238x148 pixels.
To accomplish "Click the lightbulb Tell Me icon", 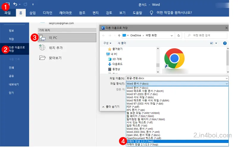I will pos(151,13).
